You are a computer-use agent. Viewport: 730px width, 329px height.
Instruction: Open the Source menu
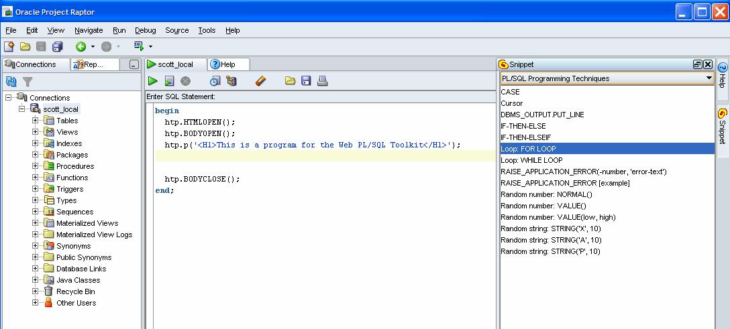[177, 30]
